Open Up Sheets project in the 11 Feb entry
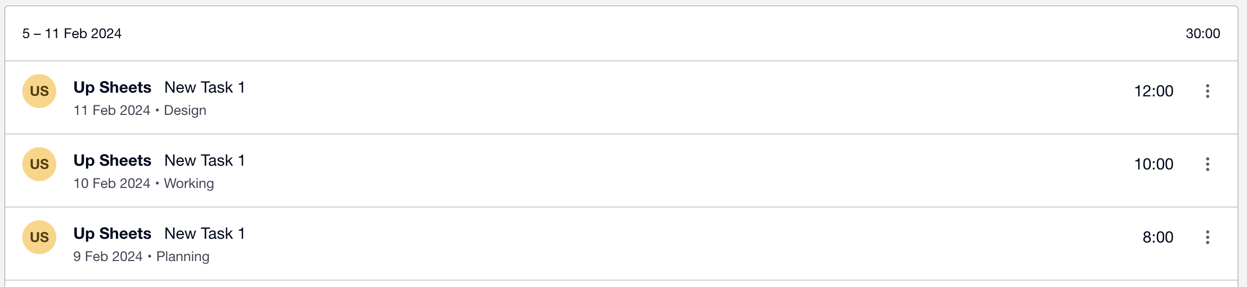The image size is (1247, 287). [112, 87]
